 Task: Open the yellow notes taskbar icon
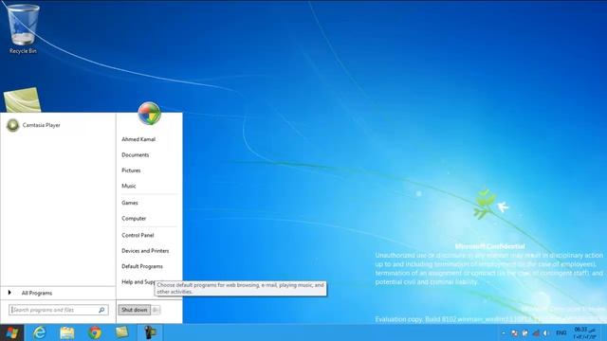(122, 332)
